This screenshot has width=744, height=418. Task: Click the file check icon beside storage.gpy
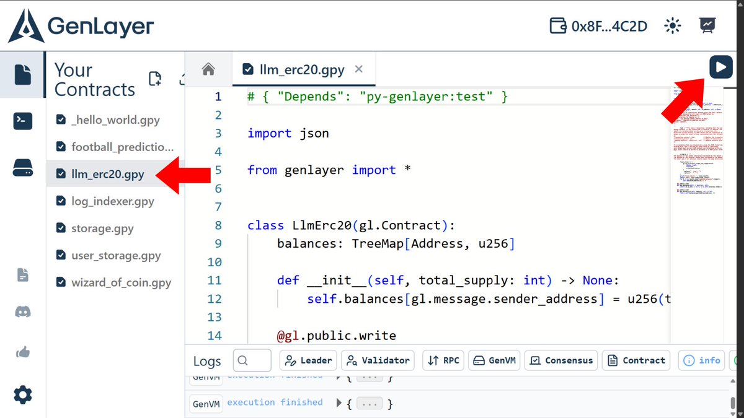[61, 229]
